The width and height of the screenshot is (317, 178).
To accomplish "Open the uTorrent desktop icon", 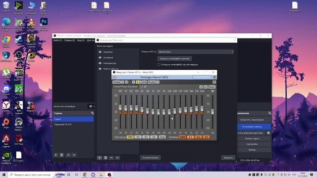I will click(x=6, y=73).
